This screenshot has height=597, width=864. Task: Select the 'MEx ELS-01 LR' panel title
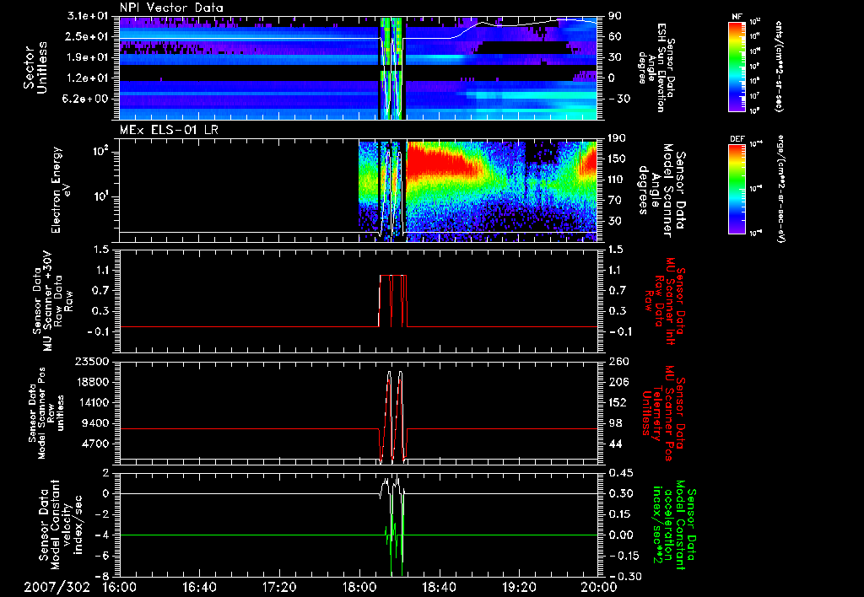tap(167, 130)
